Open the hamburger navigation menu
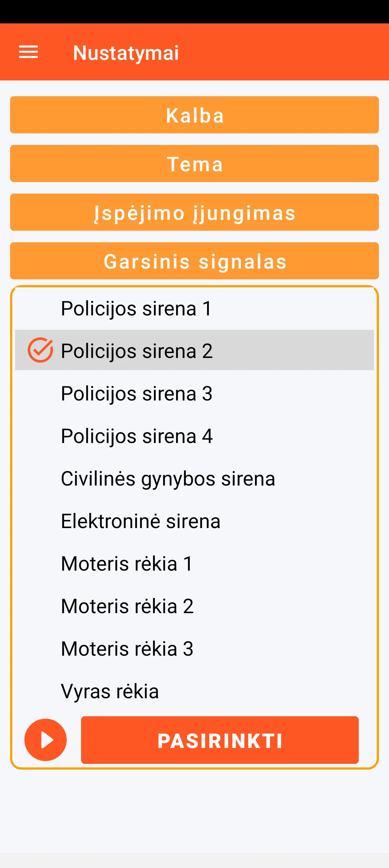389x868 pixels. pyautogui.click(x=28, y=52)
